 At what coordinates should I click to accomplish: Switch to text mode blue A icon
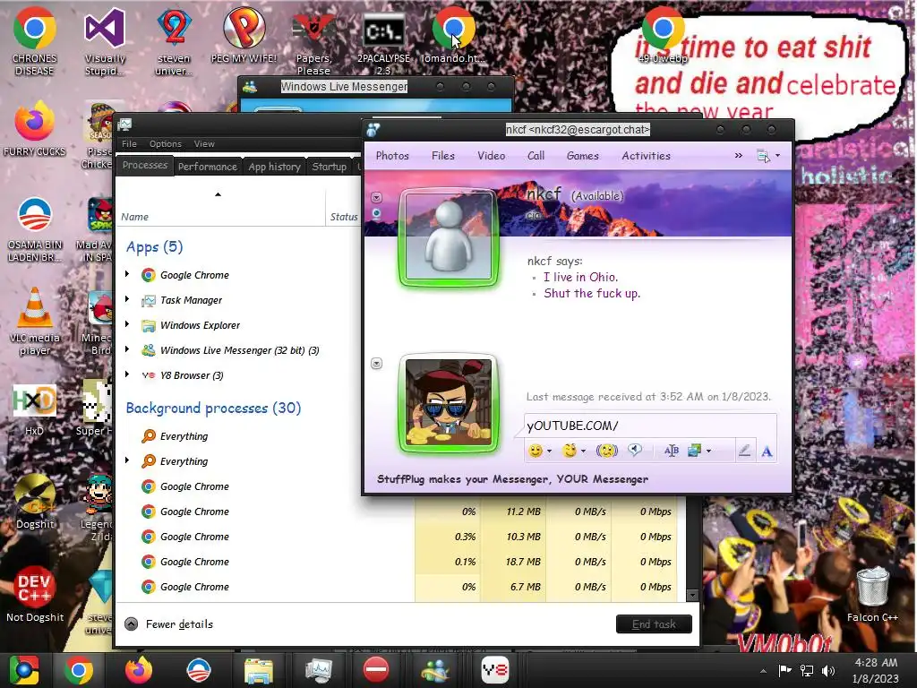(x=767, y=451)
